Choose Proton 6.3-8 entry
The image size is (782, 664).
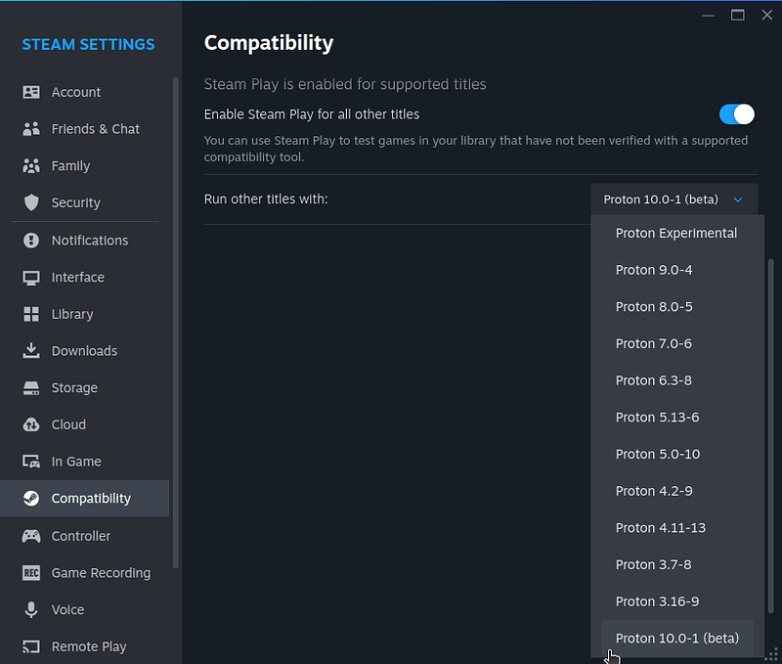pos(676,380)
